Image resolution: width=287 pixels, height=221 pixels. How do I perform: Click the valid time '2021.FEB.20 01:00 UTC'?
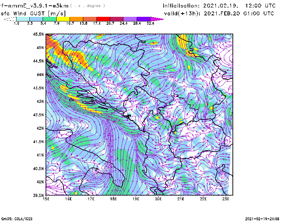(239, 14)
